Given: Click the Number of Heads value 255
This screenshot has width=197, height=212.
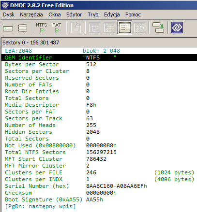Looking at the screenshot, I should coord(91,125).
